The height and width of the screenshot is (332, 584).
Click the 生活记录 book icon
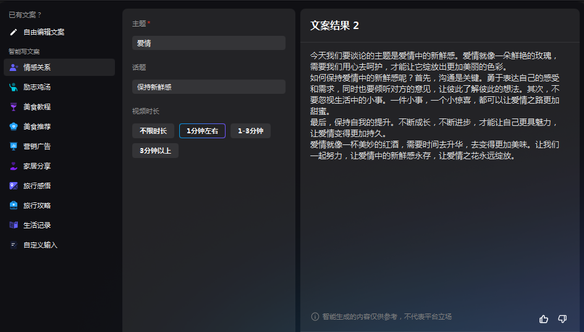click(x=14, y=225)
